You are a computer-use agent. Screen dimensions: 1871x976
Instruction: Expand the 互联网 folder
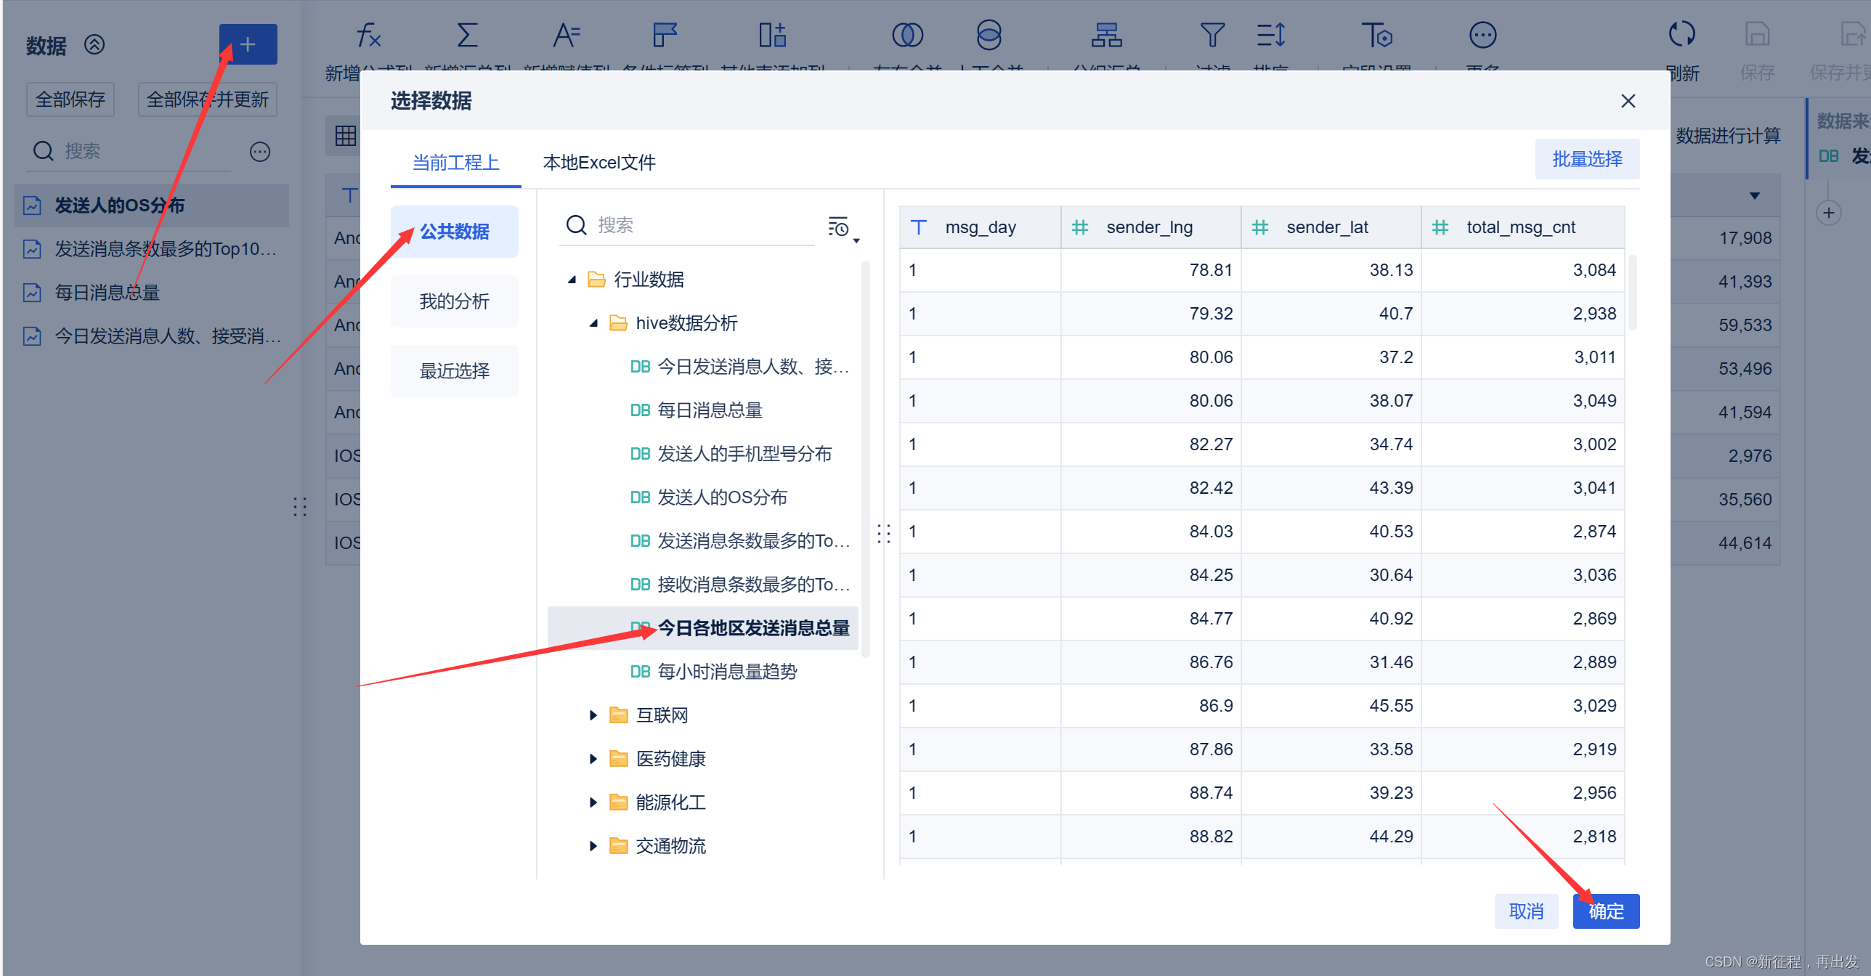(x=593, y=715)
